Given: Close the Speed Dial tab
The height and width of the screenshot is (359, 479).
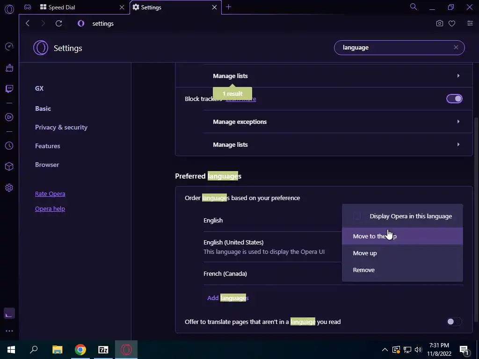Looking at the screenshot, I should 122,7.
